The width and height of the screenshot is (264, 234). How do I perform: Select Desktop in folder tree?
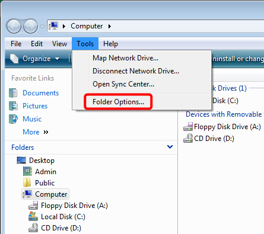pos(42,161)
